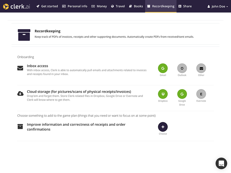The height and width of the screenshot is (173, 231).
Task: Go to Personal info tab
Action: 74,6
